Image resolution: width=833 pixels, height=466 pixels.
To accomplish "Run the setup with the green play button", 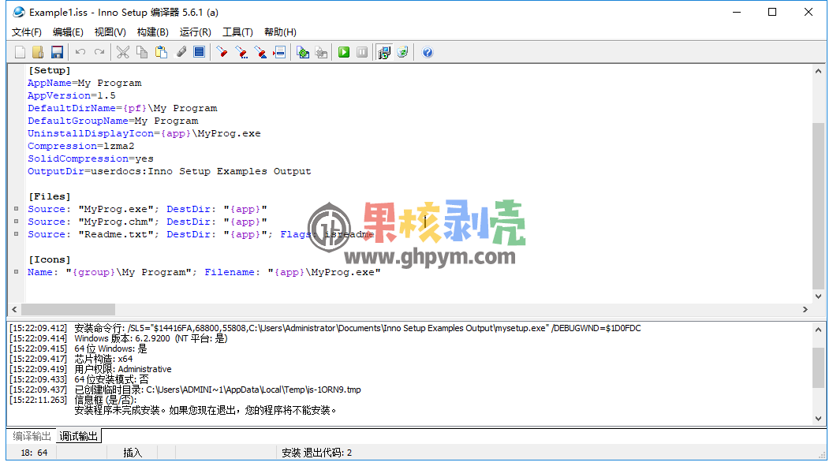I will tap(344, 52).
